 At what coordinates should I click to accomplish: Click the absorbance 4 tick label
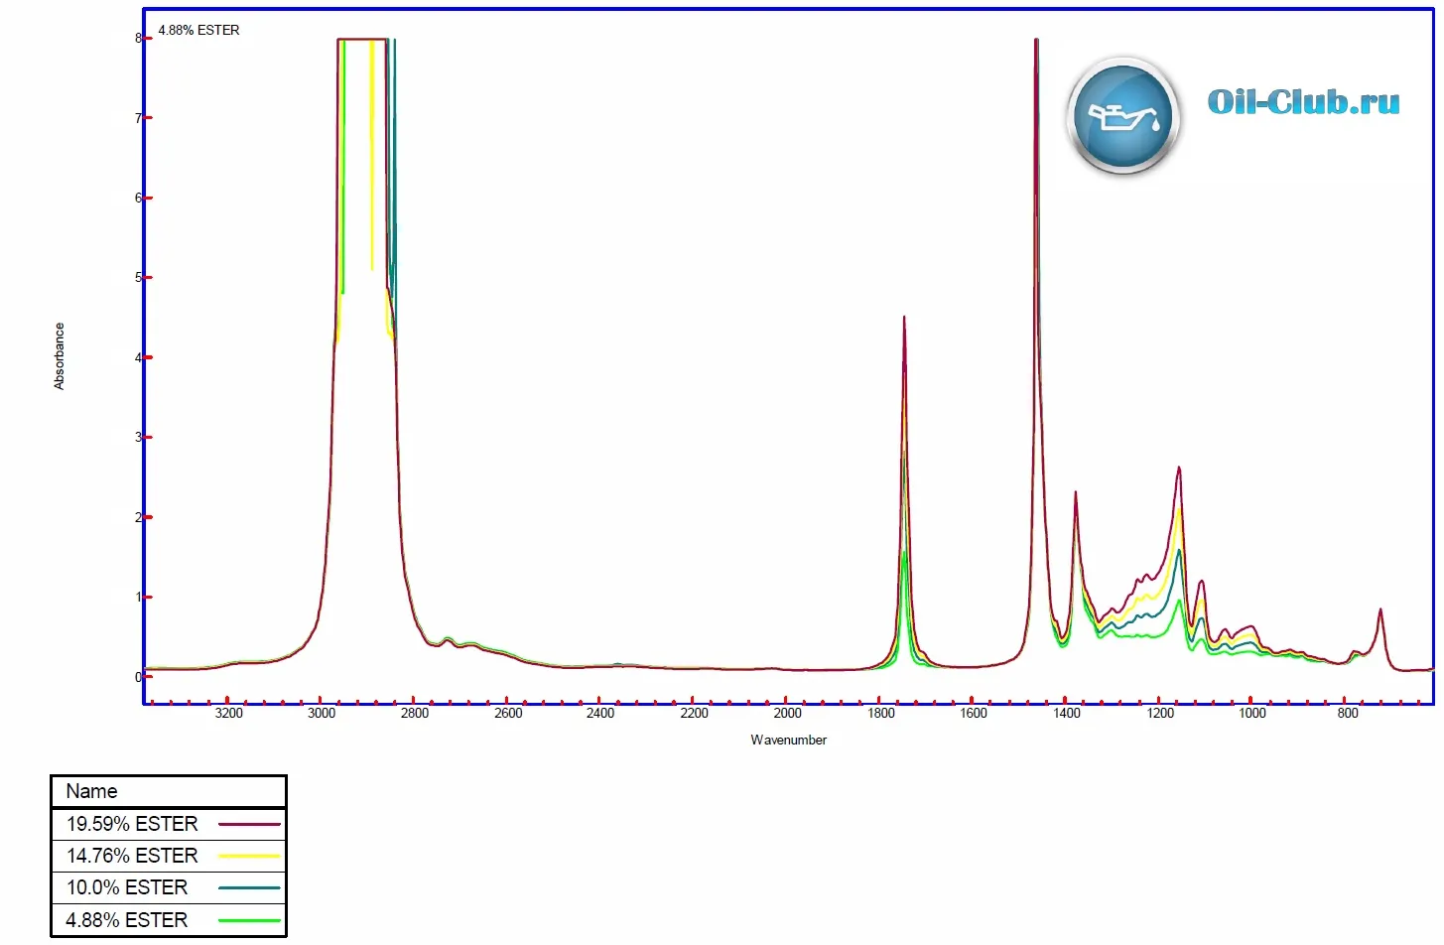(x=138, y=357)
